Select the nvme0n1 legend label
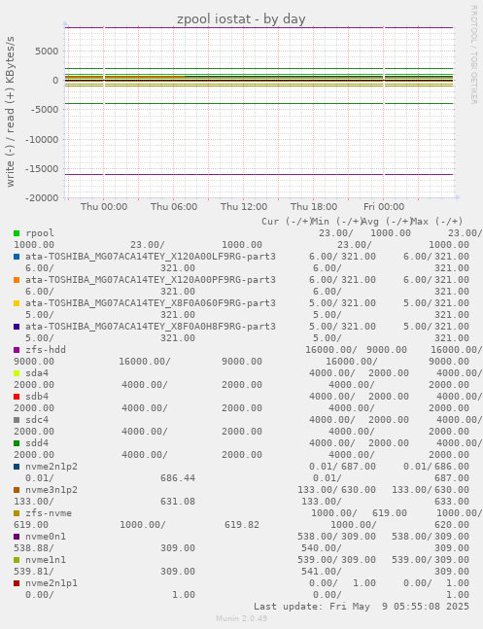The width and height of the screenshot is (483, 629). [x=46, y=537]
